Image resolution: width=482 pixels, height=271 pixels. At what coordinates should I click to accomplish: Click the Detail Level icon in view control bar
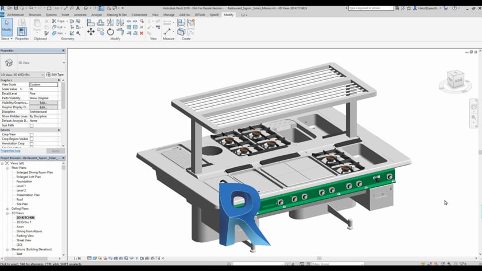pos(90,258)
